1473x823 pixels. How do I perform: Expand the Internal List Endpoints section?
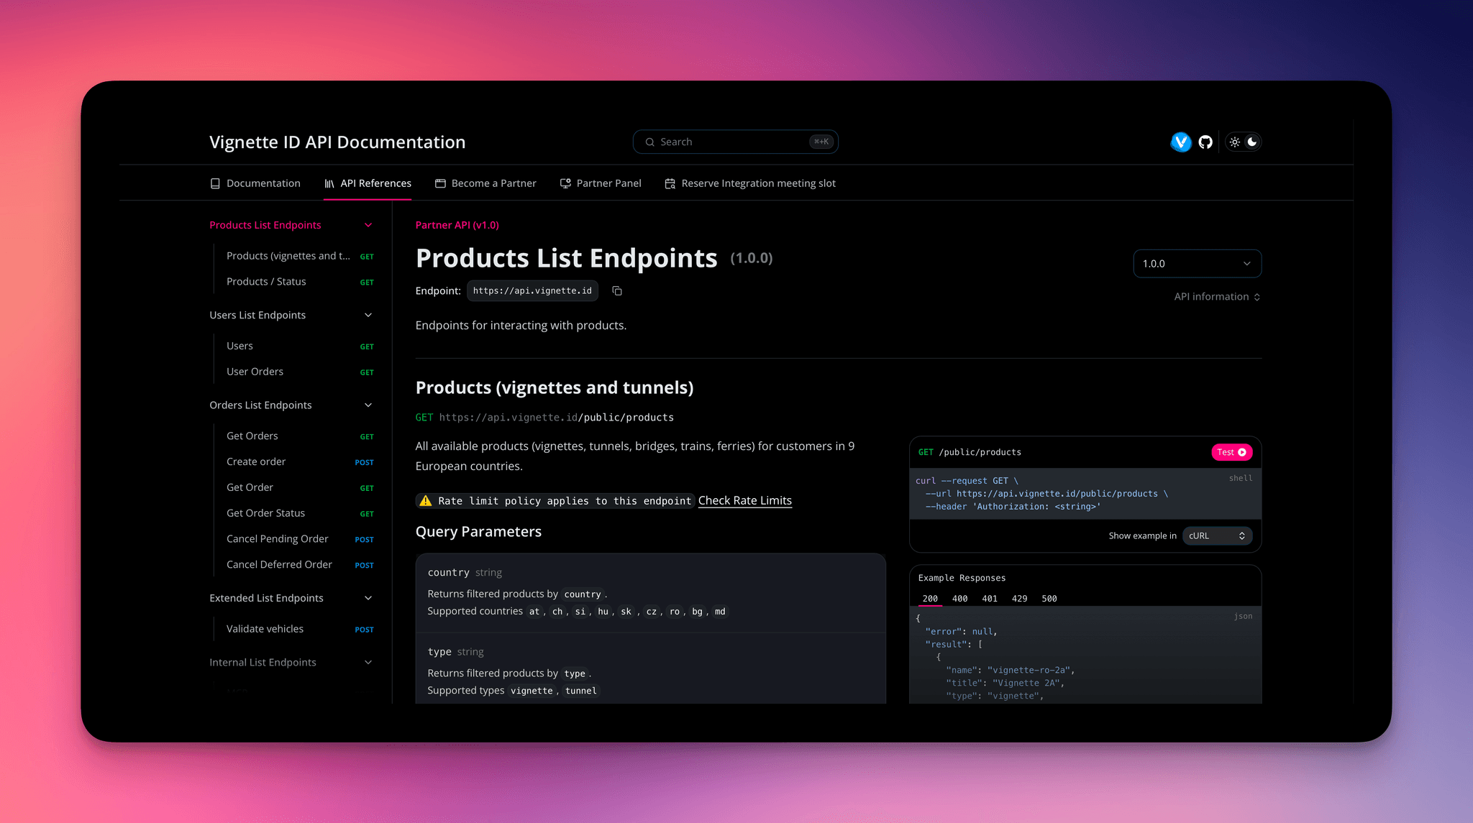[x=368, y=662]
